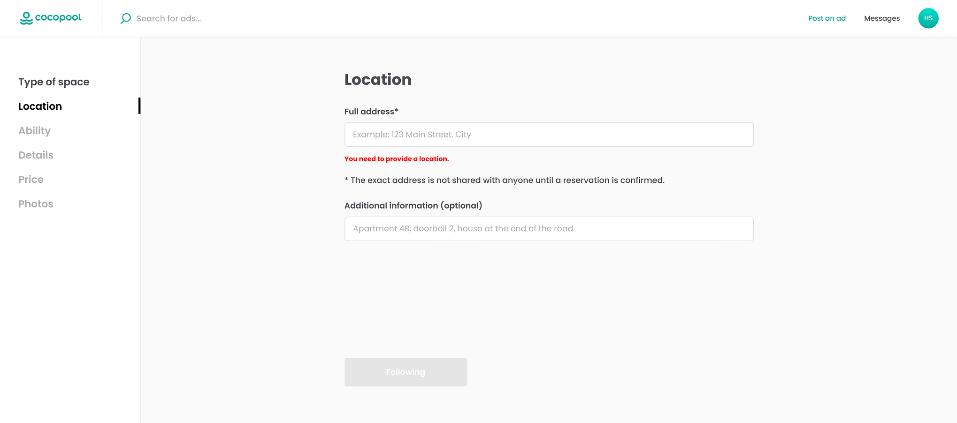Focus the Additional information field
957x423 pixels.
549,229
